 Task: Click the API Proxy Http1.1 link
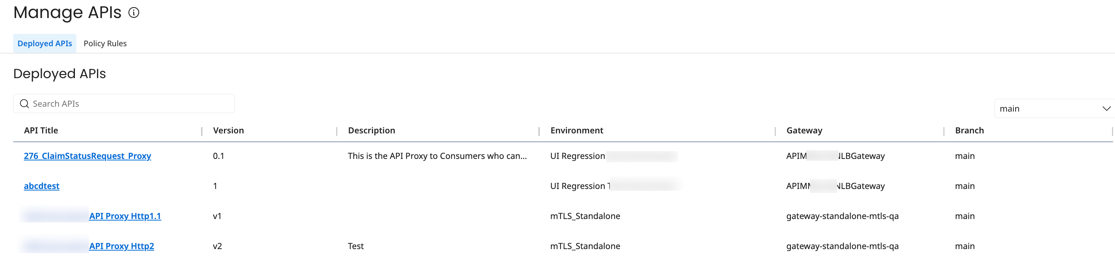[125, 216]
